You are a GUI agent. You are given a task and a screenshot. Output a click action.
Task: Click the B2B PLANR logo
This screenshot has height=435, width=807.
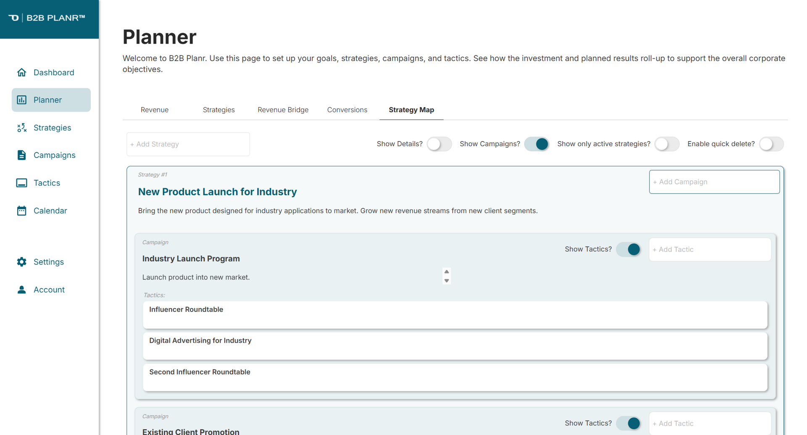pos(47,18)
